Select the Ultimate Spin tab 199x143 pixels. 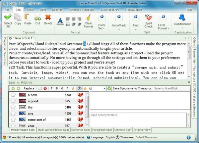(x=123, y=130)
